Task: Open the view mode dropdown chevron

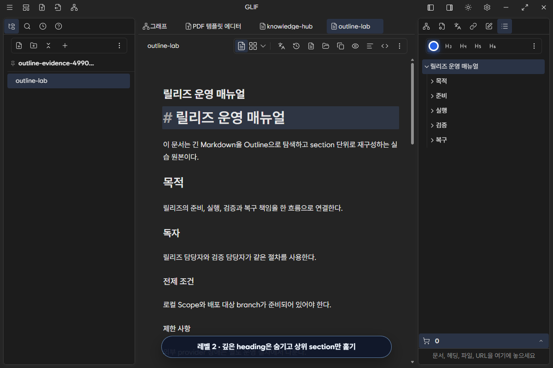Action: coord(263,46)
